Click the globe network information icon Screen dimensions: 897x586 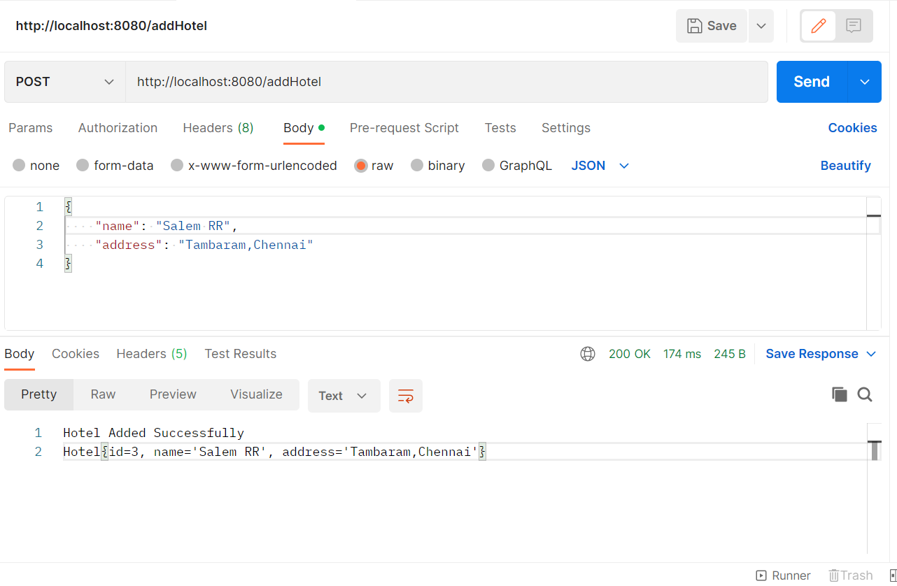coord(587,354)
